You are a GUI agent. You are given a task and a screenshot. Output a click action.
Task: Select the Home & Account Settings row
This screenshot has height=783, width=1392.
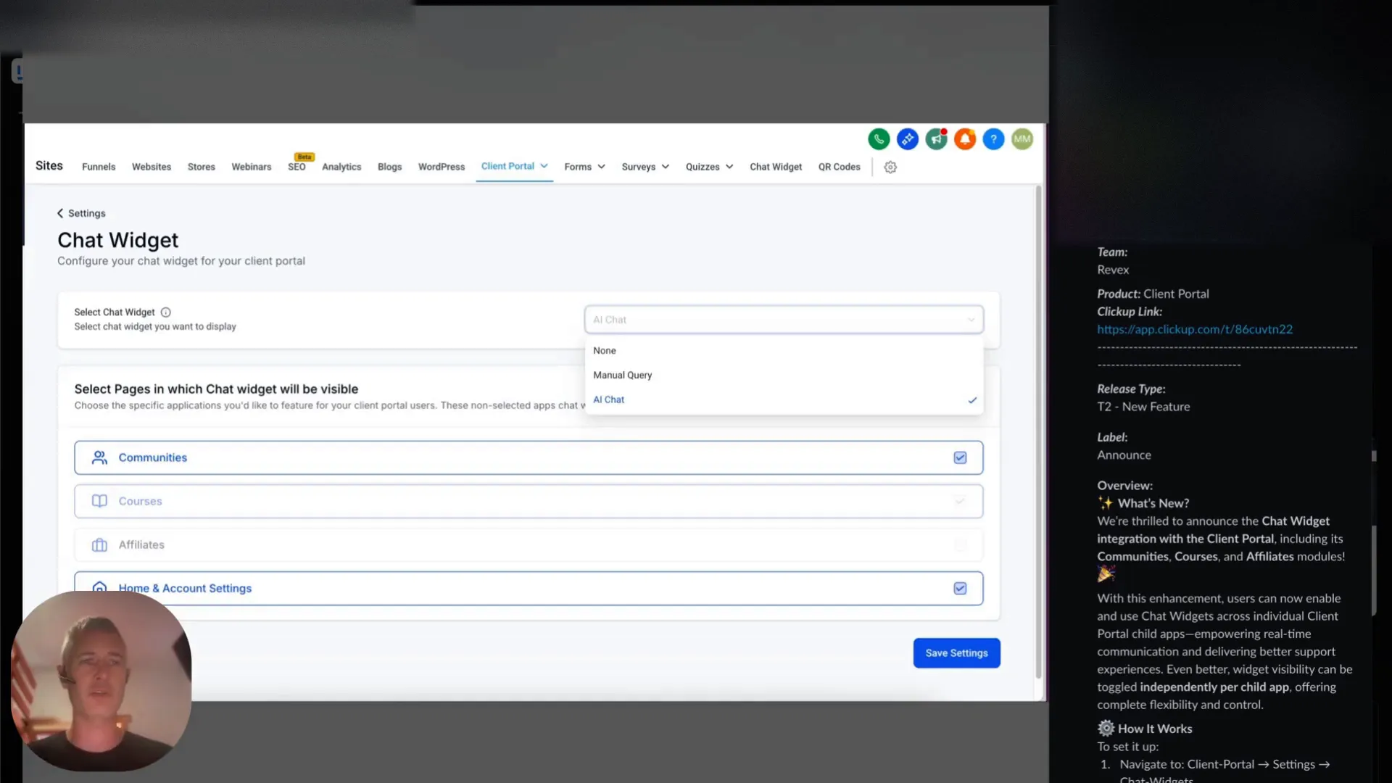[529, 588]
